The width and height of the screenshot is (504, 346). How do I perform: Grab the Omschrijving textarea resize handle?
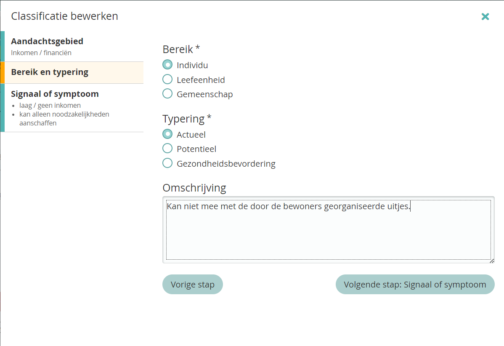click(492, 261)
